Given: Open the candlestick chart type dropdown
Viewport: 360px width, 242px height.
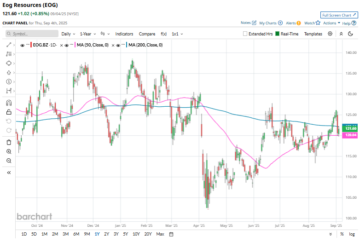Looking at the screenshot, I should point(105,34).
